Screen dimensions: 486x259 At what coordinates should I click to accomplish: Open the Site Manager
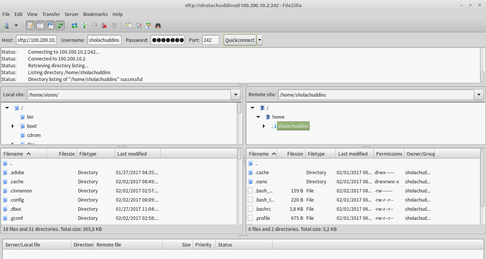(x=6, y=25)
